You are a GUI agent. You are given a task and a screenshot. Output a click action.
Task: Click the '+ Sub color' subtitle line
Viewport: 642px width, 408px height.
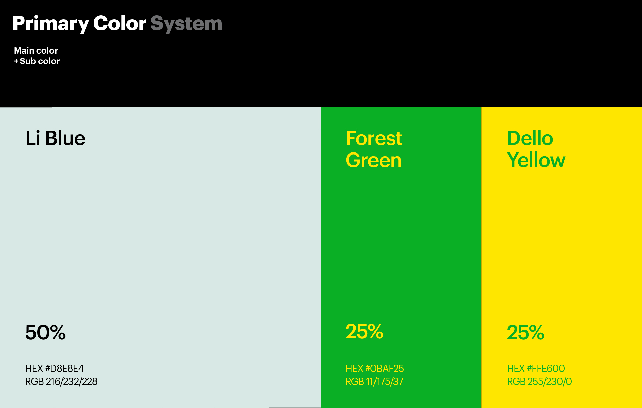point(37,61)
